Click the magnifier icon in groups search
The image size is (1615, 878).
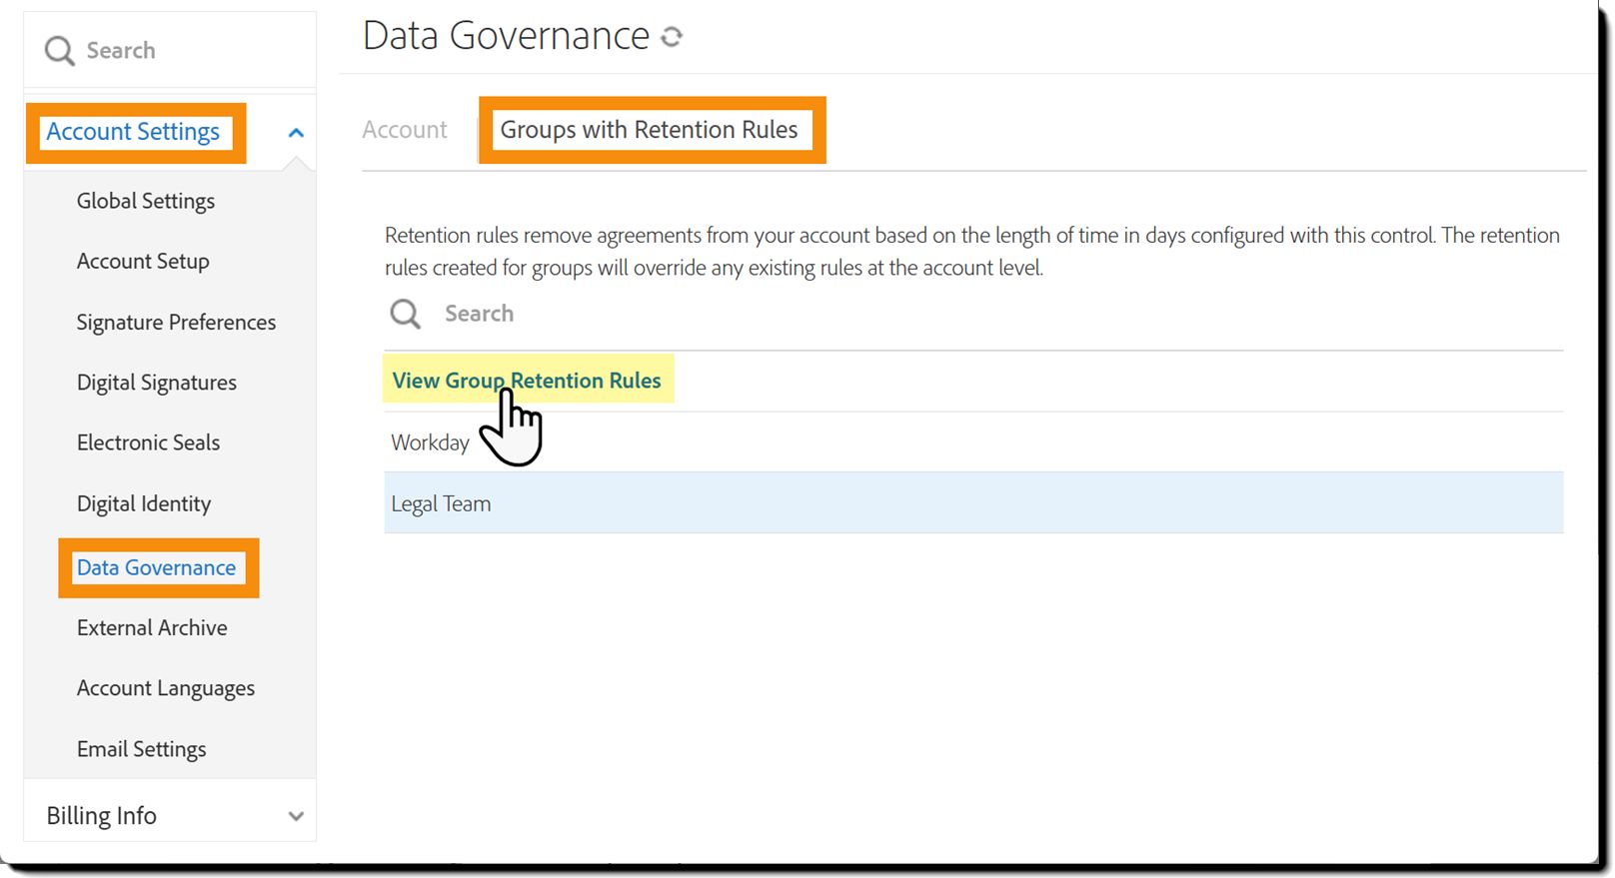[405, 314]
